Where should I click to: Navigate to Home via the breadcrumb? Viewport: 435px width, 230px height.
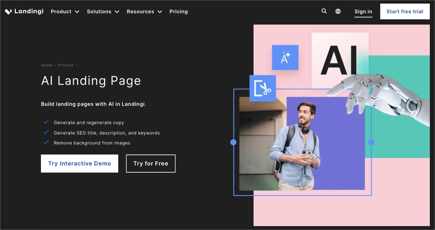[46, 65]
